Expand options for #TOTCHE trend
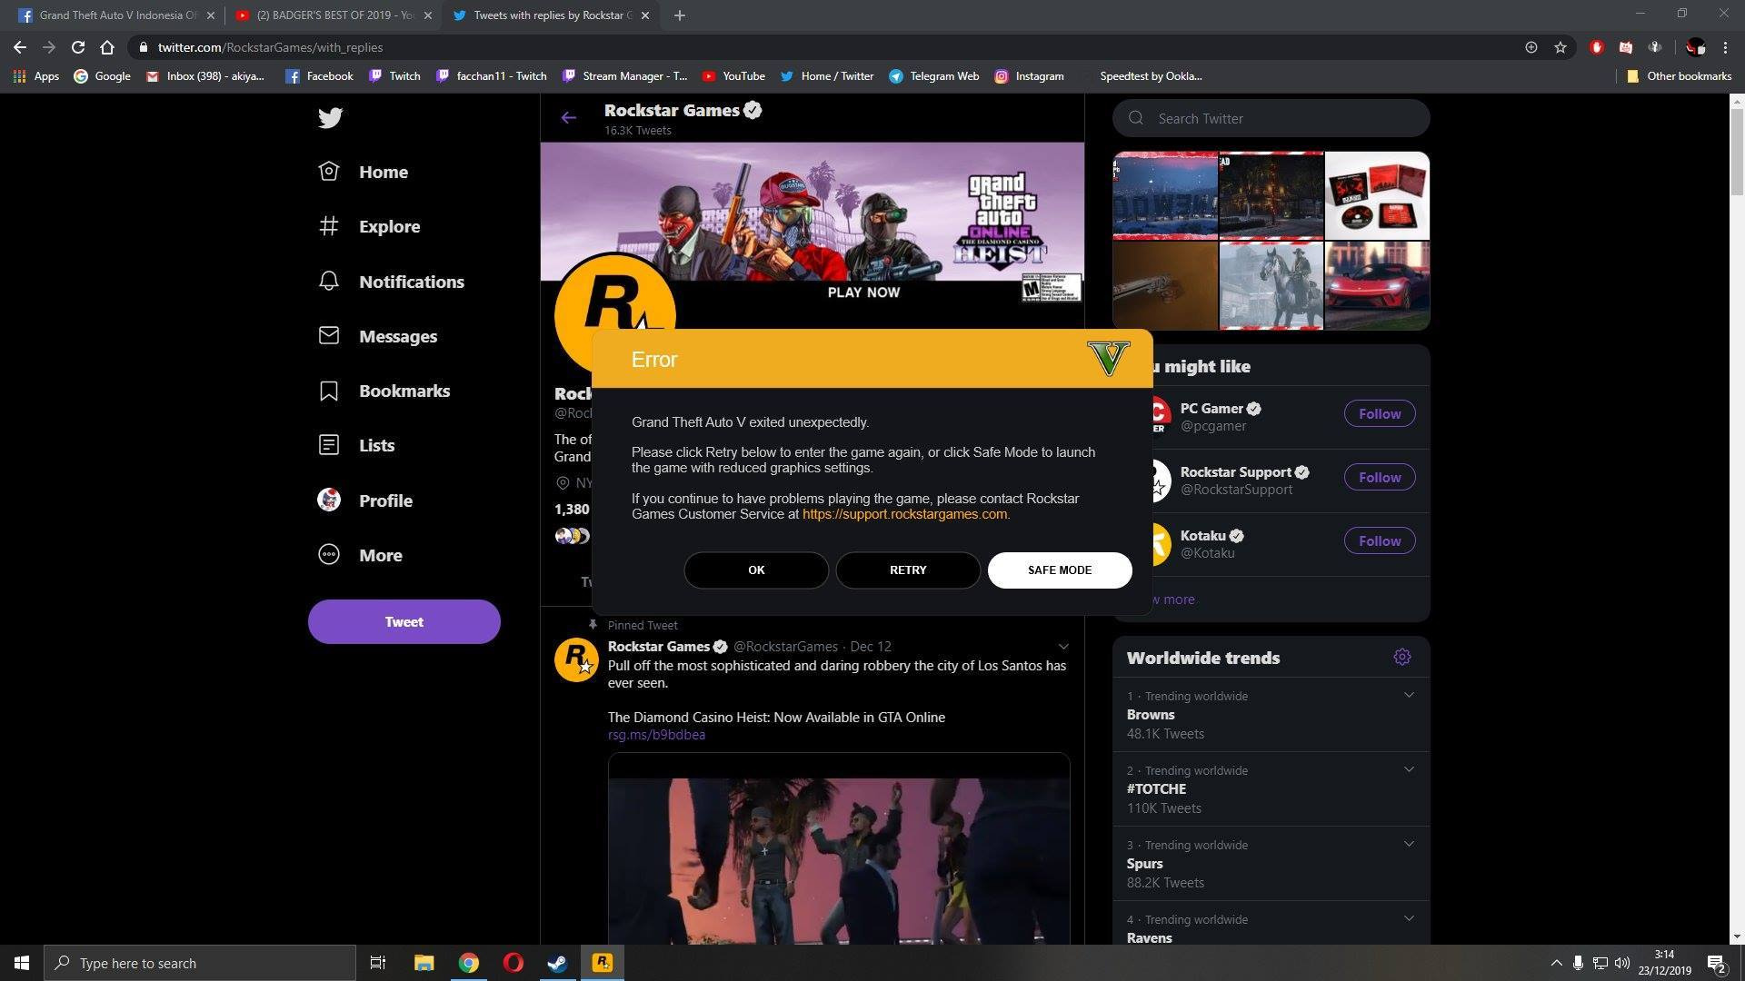 pos(1408,770)
